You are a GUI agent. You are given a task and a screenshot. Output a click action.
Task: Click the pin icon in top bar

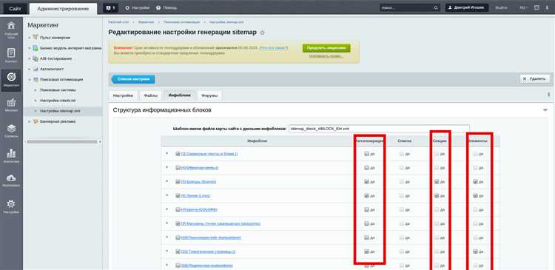[547, 8]
